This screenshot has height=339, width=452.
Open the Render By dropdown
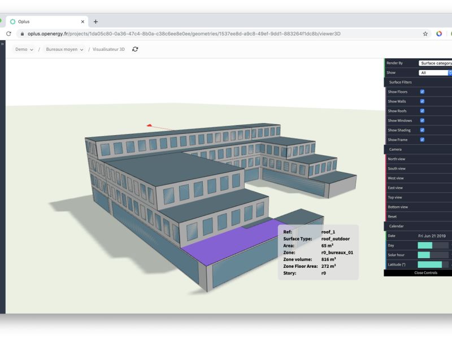[x=435, y=63]
